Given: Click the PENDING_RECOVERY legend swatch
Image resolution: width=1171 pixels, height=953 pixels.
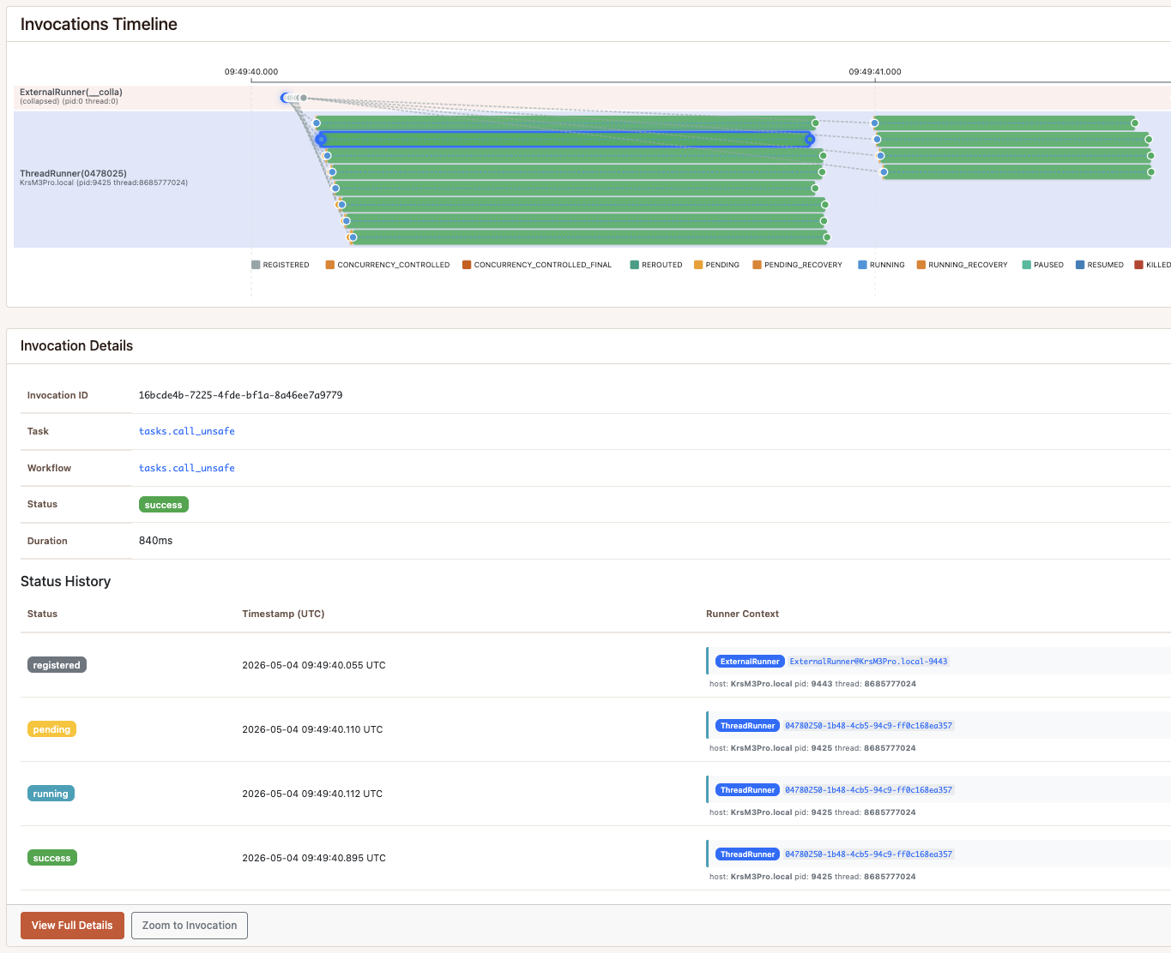Looking at the screenshot, I should point(758,265).
